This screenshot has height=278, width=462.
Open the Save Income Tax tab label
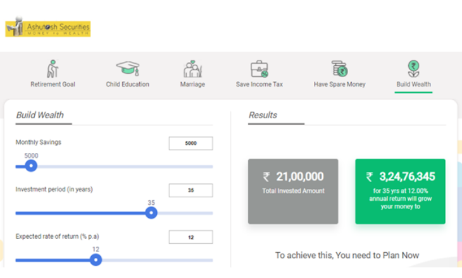259,85
